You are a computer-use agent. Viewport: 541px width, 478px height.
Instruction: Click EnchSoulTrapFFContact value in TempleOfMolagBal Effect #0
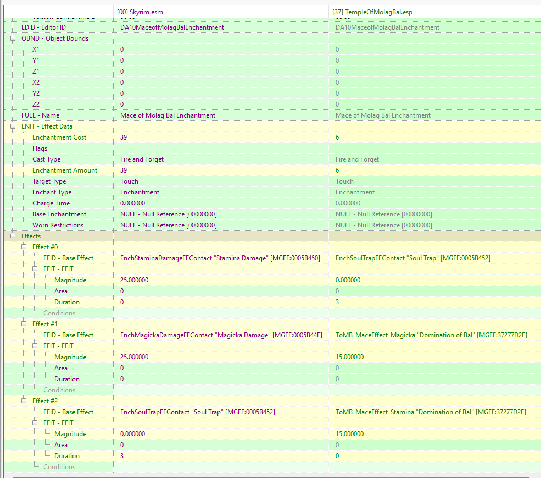click(x=412, y=258)
